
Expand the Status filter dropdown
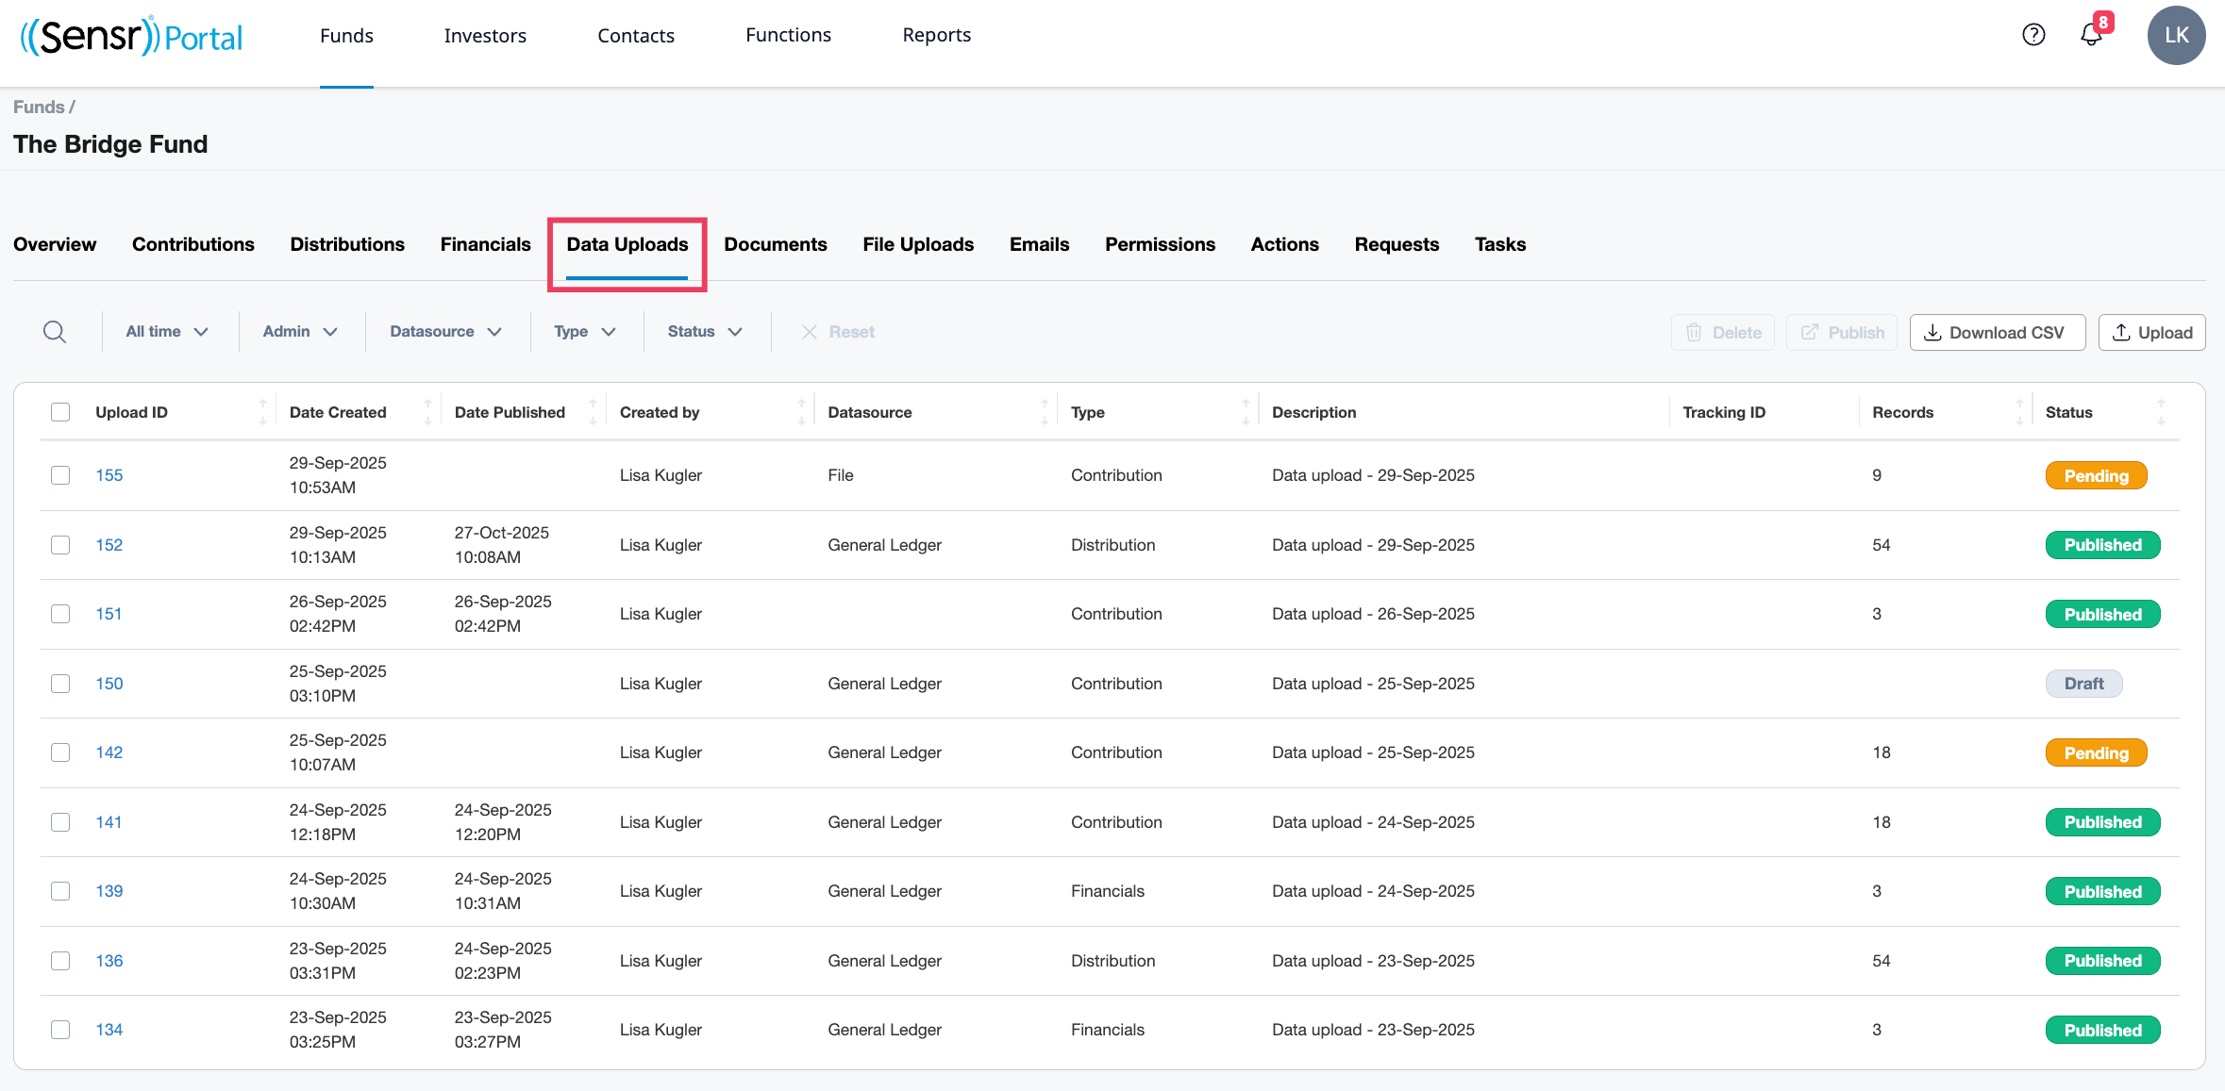(x=705, y=332)
